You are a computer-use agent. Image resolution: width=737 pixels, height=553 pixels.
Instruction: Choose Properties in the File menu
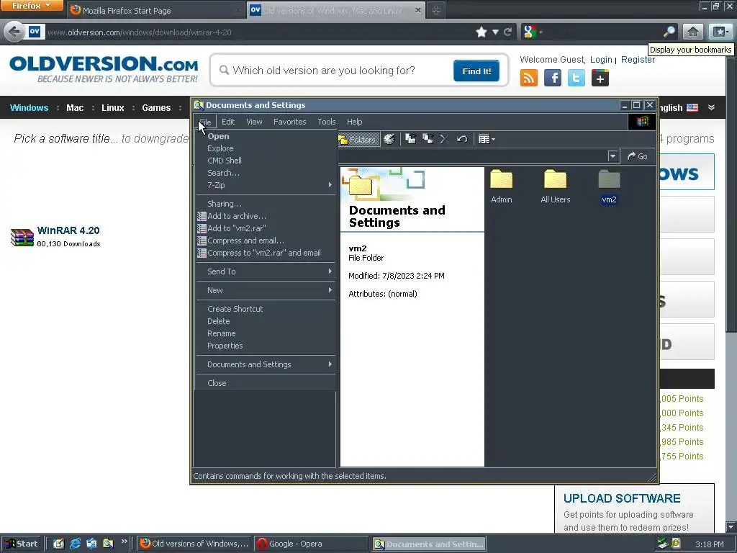point(266,346)
